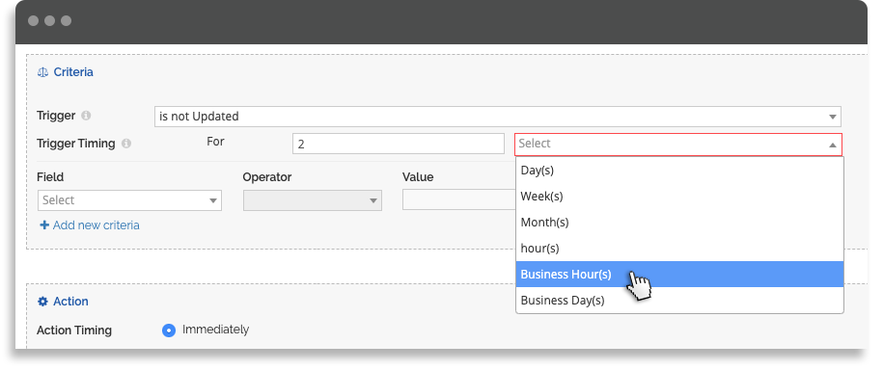
Task: Choose Business Day(s) option
Action: click(x=679, y=301)
